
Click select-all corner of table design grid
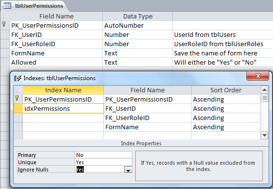pos(5,16)
